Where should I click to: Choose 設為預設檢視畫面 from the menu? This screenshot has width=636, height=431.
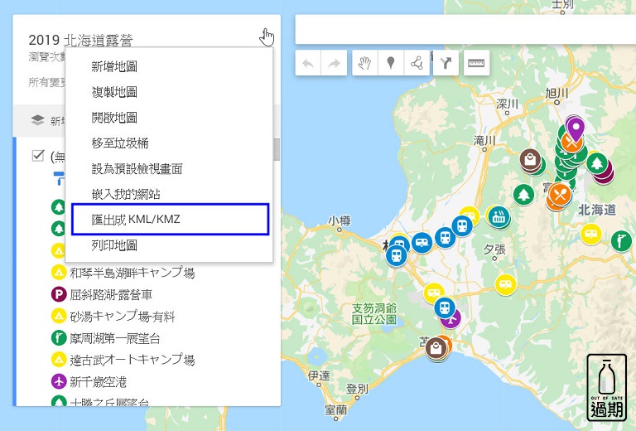(x=137, y=168)
